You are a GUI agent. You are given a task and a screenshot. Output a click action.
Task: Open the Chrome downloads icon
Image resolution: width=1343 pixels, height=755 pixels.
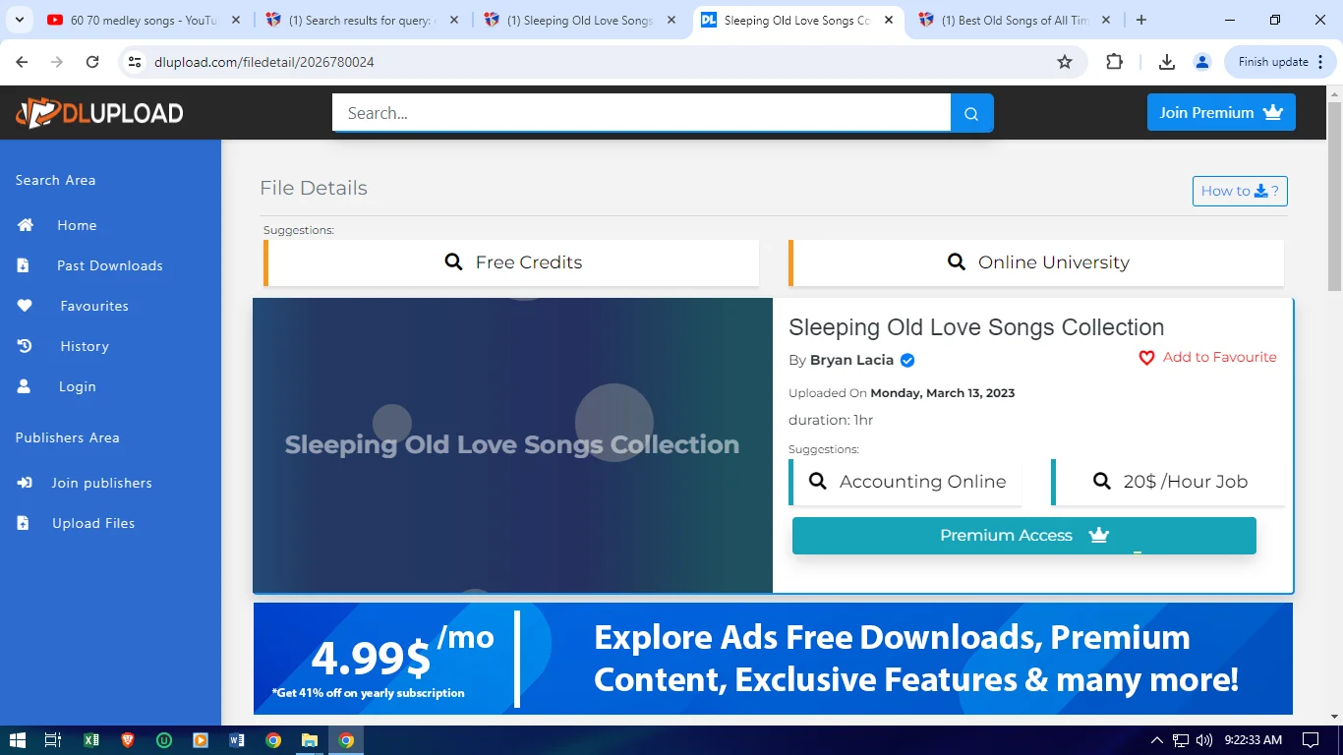click(1167, 62)
